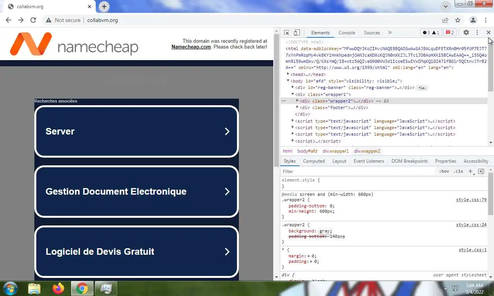
Task: Expand the wrapper2 div node
Action: [297, 101]
